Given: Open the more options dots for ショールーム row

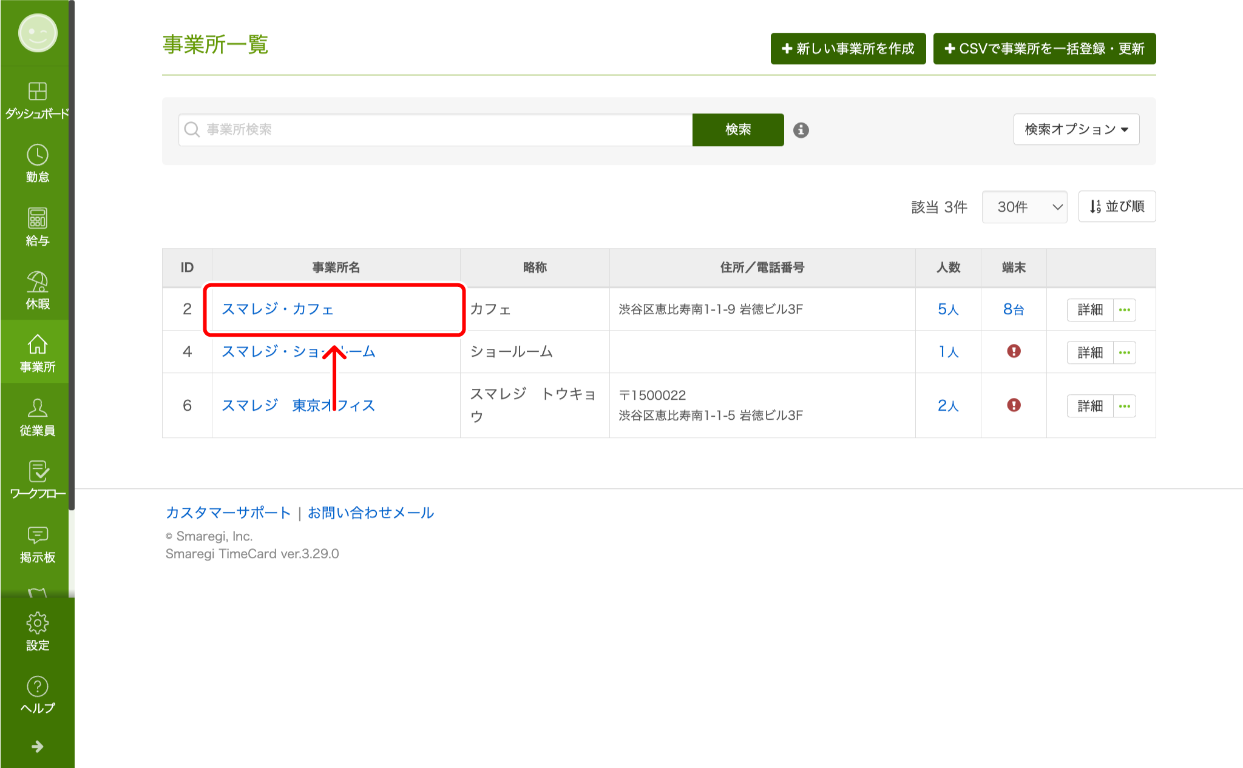Looking at the screenshot, I should [1125, 352].
